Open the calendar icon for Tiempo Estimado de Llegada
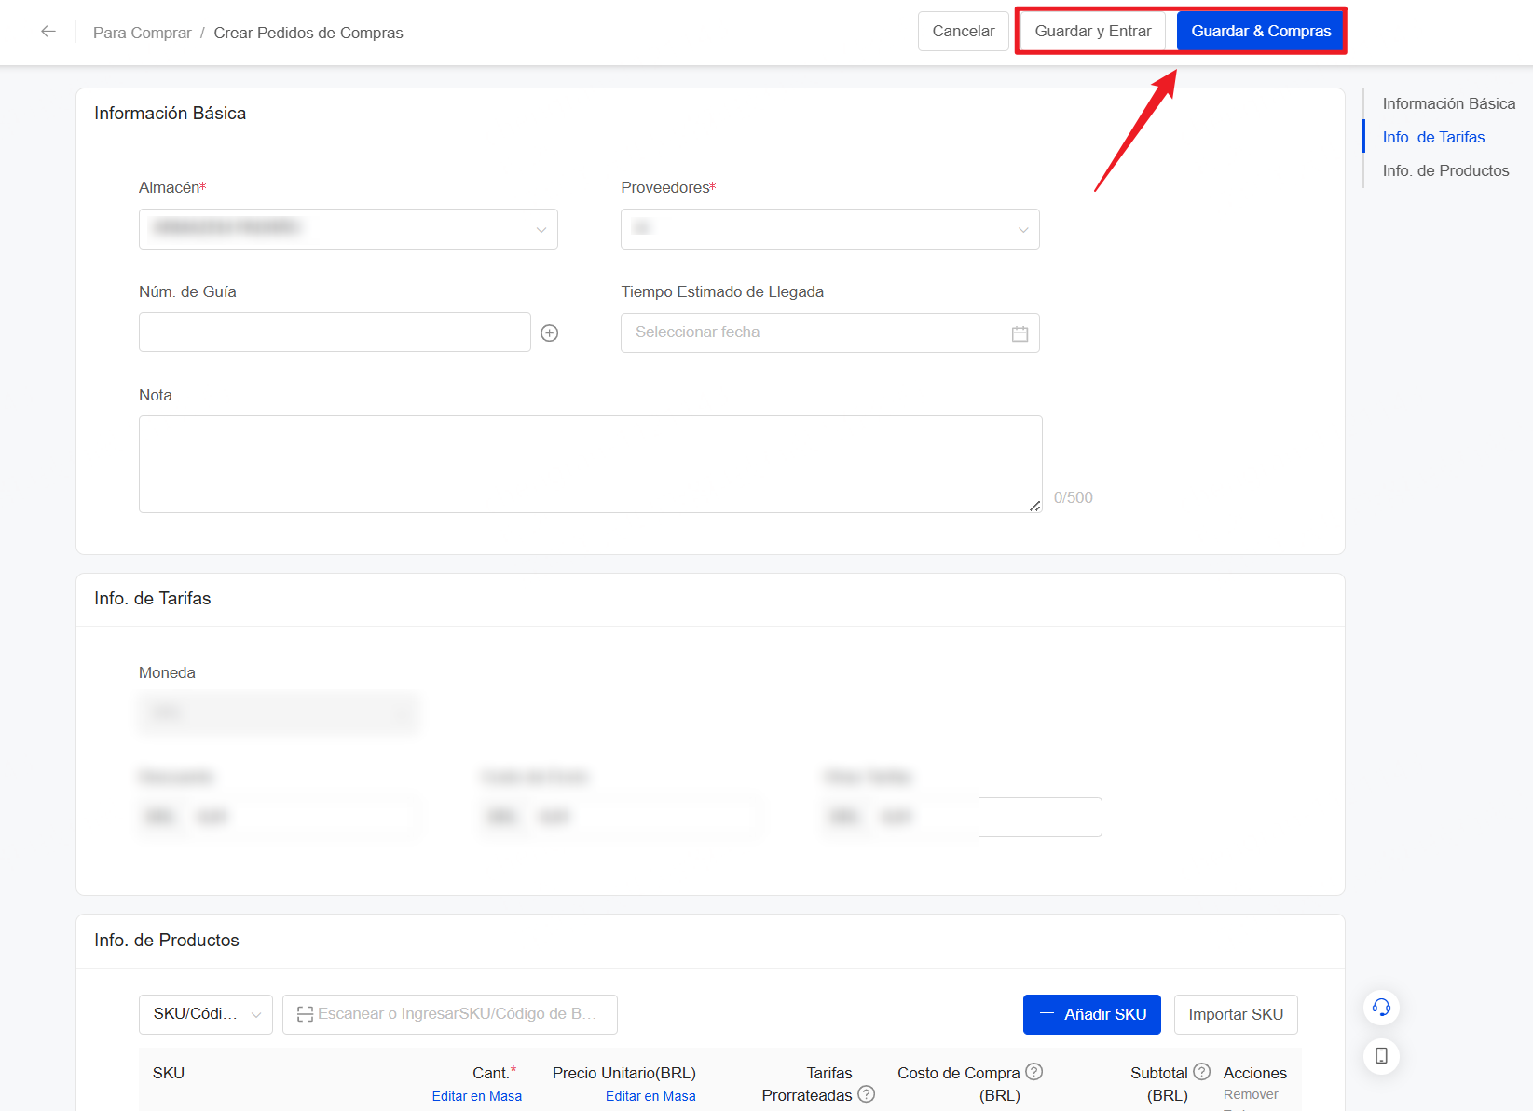Screen dimensions: 1533x1111 coord(1020,332)
